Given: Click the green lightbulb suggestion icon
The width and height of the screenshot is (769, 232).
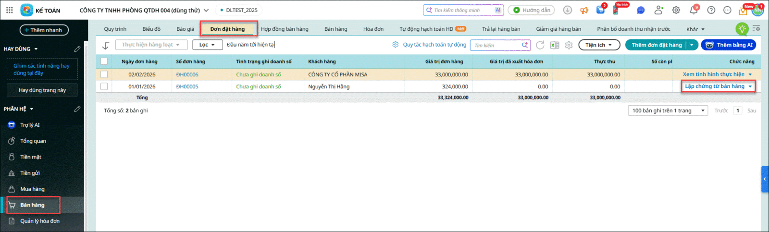Looking at the screenshot, I should 742,29.
